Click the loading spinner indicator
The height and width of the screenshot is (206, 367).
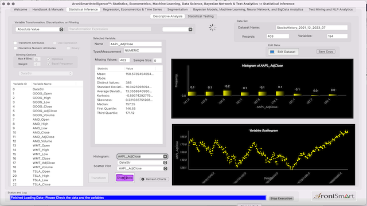tap(212, 27)
